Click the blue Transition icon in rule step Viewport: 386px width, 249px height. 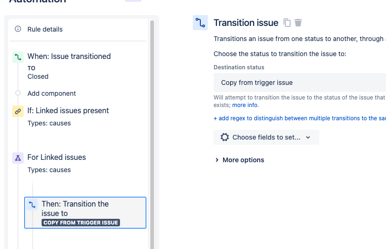click(x=32, y=205)
